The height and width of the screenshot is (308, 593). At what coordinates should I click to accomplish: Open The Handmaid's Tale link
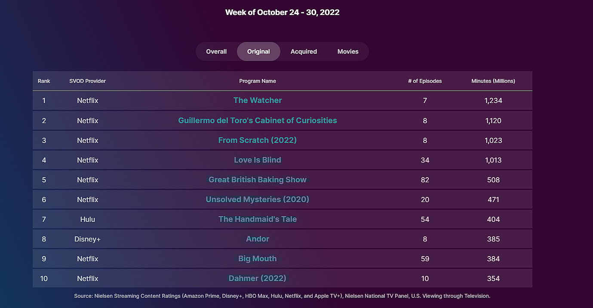point(258,219)
